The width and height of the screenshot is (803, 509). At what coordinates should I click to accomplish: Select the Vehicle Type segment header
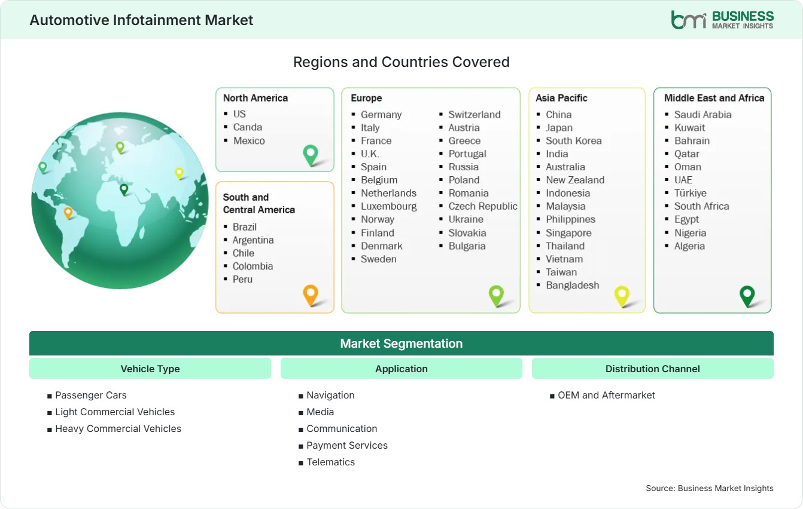(150, 369)
